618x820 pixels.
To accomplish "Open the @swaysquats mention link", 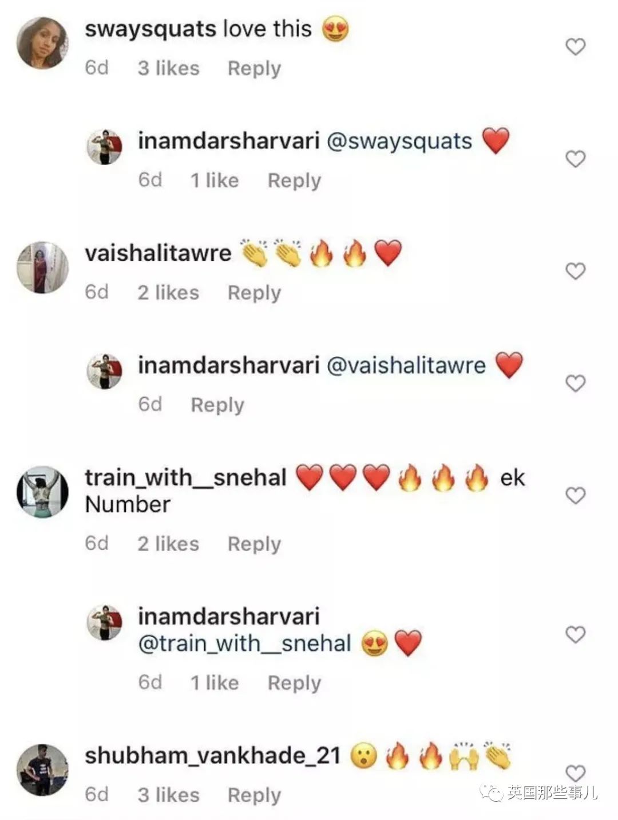I will (399, 141).
